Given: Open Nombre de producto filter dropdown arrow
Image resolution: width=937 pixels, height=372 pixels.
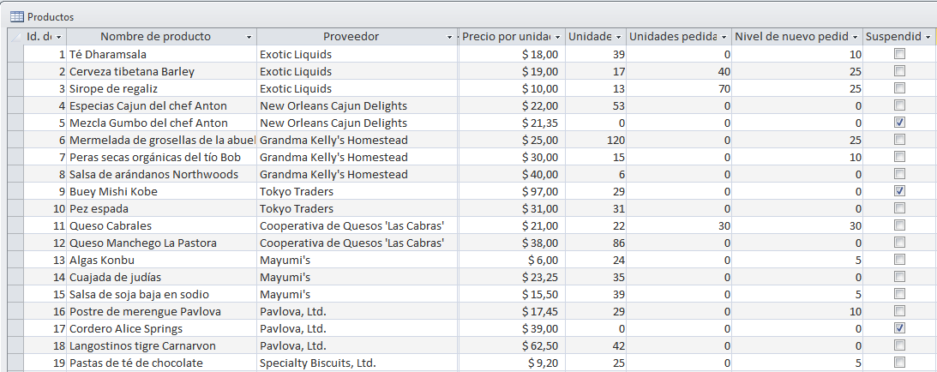Looking at the screenshot, I should pyautogui.click(x=249, y=37).
